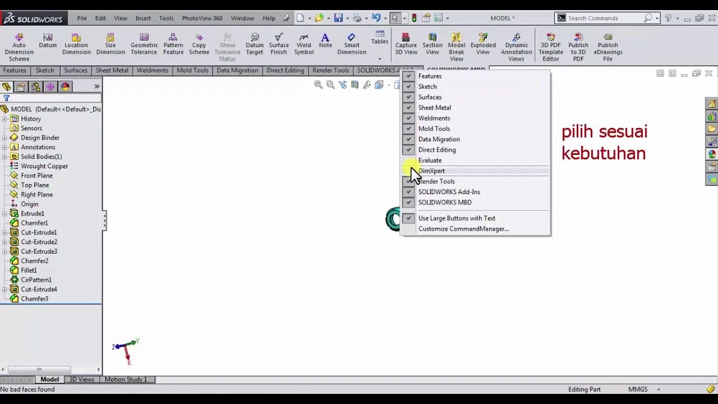The height and width of the screenshot is (404, 718).
Task: Open the Search Commands dropdown arrow
Action: pos(657,18)
